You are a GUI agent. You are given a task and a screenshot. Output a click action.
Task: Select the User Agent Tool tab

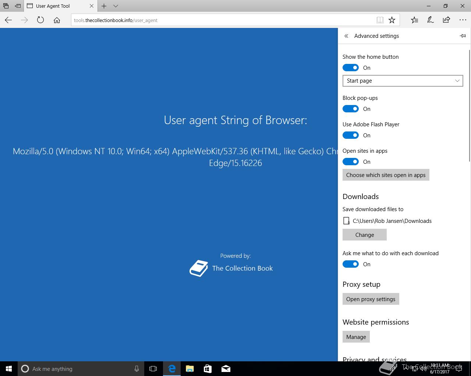click(x=60, y=6)
